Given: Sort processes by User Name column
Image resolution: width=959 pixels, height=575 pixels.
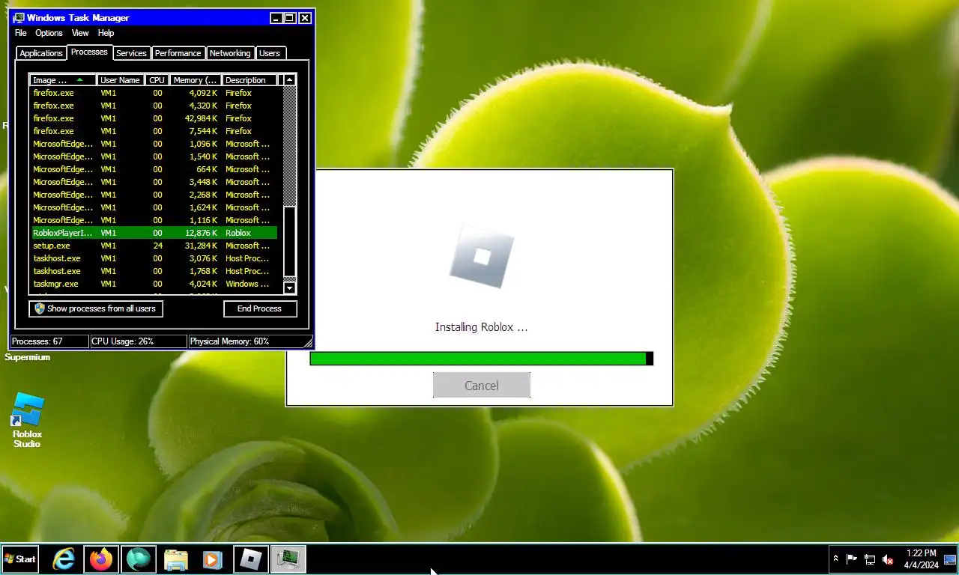Looking at the screenshot, I should coord(121,80).
